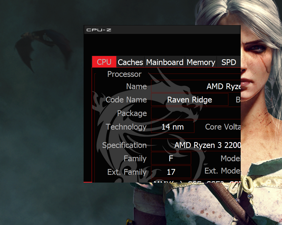Switch to the Memory tab
This screenshot has height=225, width=282.
click(x=201, y=62)
